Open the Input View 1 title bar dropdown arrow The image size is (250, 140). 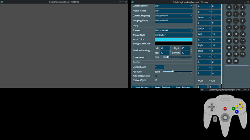click(x=245, y=90)
